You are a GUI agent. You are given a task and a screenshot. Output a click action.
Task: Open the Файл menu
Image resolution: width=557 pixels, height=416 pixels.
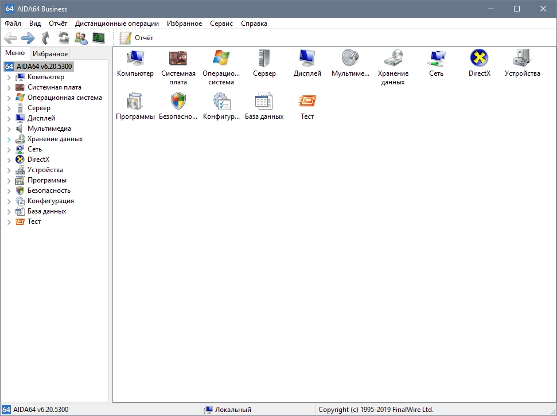point(13,24)
